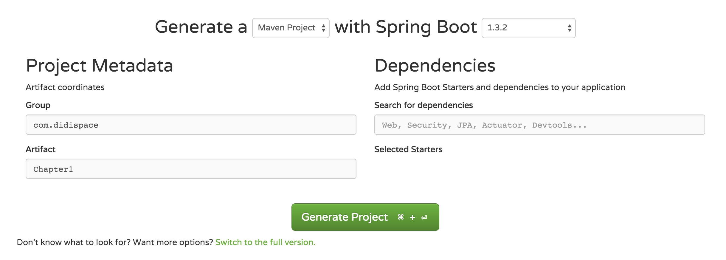Click into the Artifact field showing Chapter1
Screen dimensions: 726x260
(x=191, y=169)
